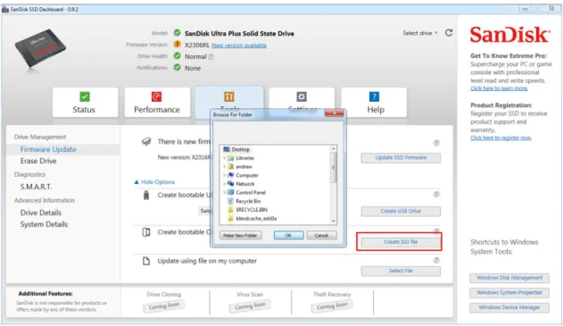Image resolution: width=563 pixels, height=326 pixels.
Task: Click Create ISO file button
Action: [x=401, y=242]
